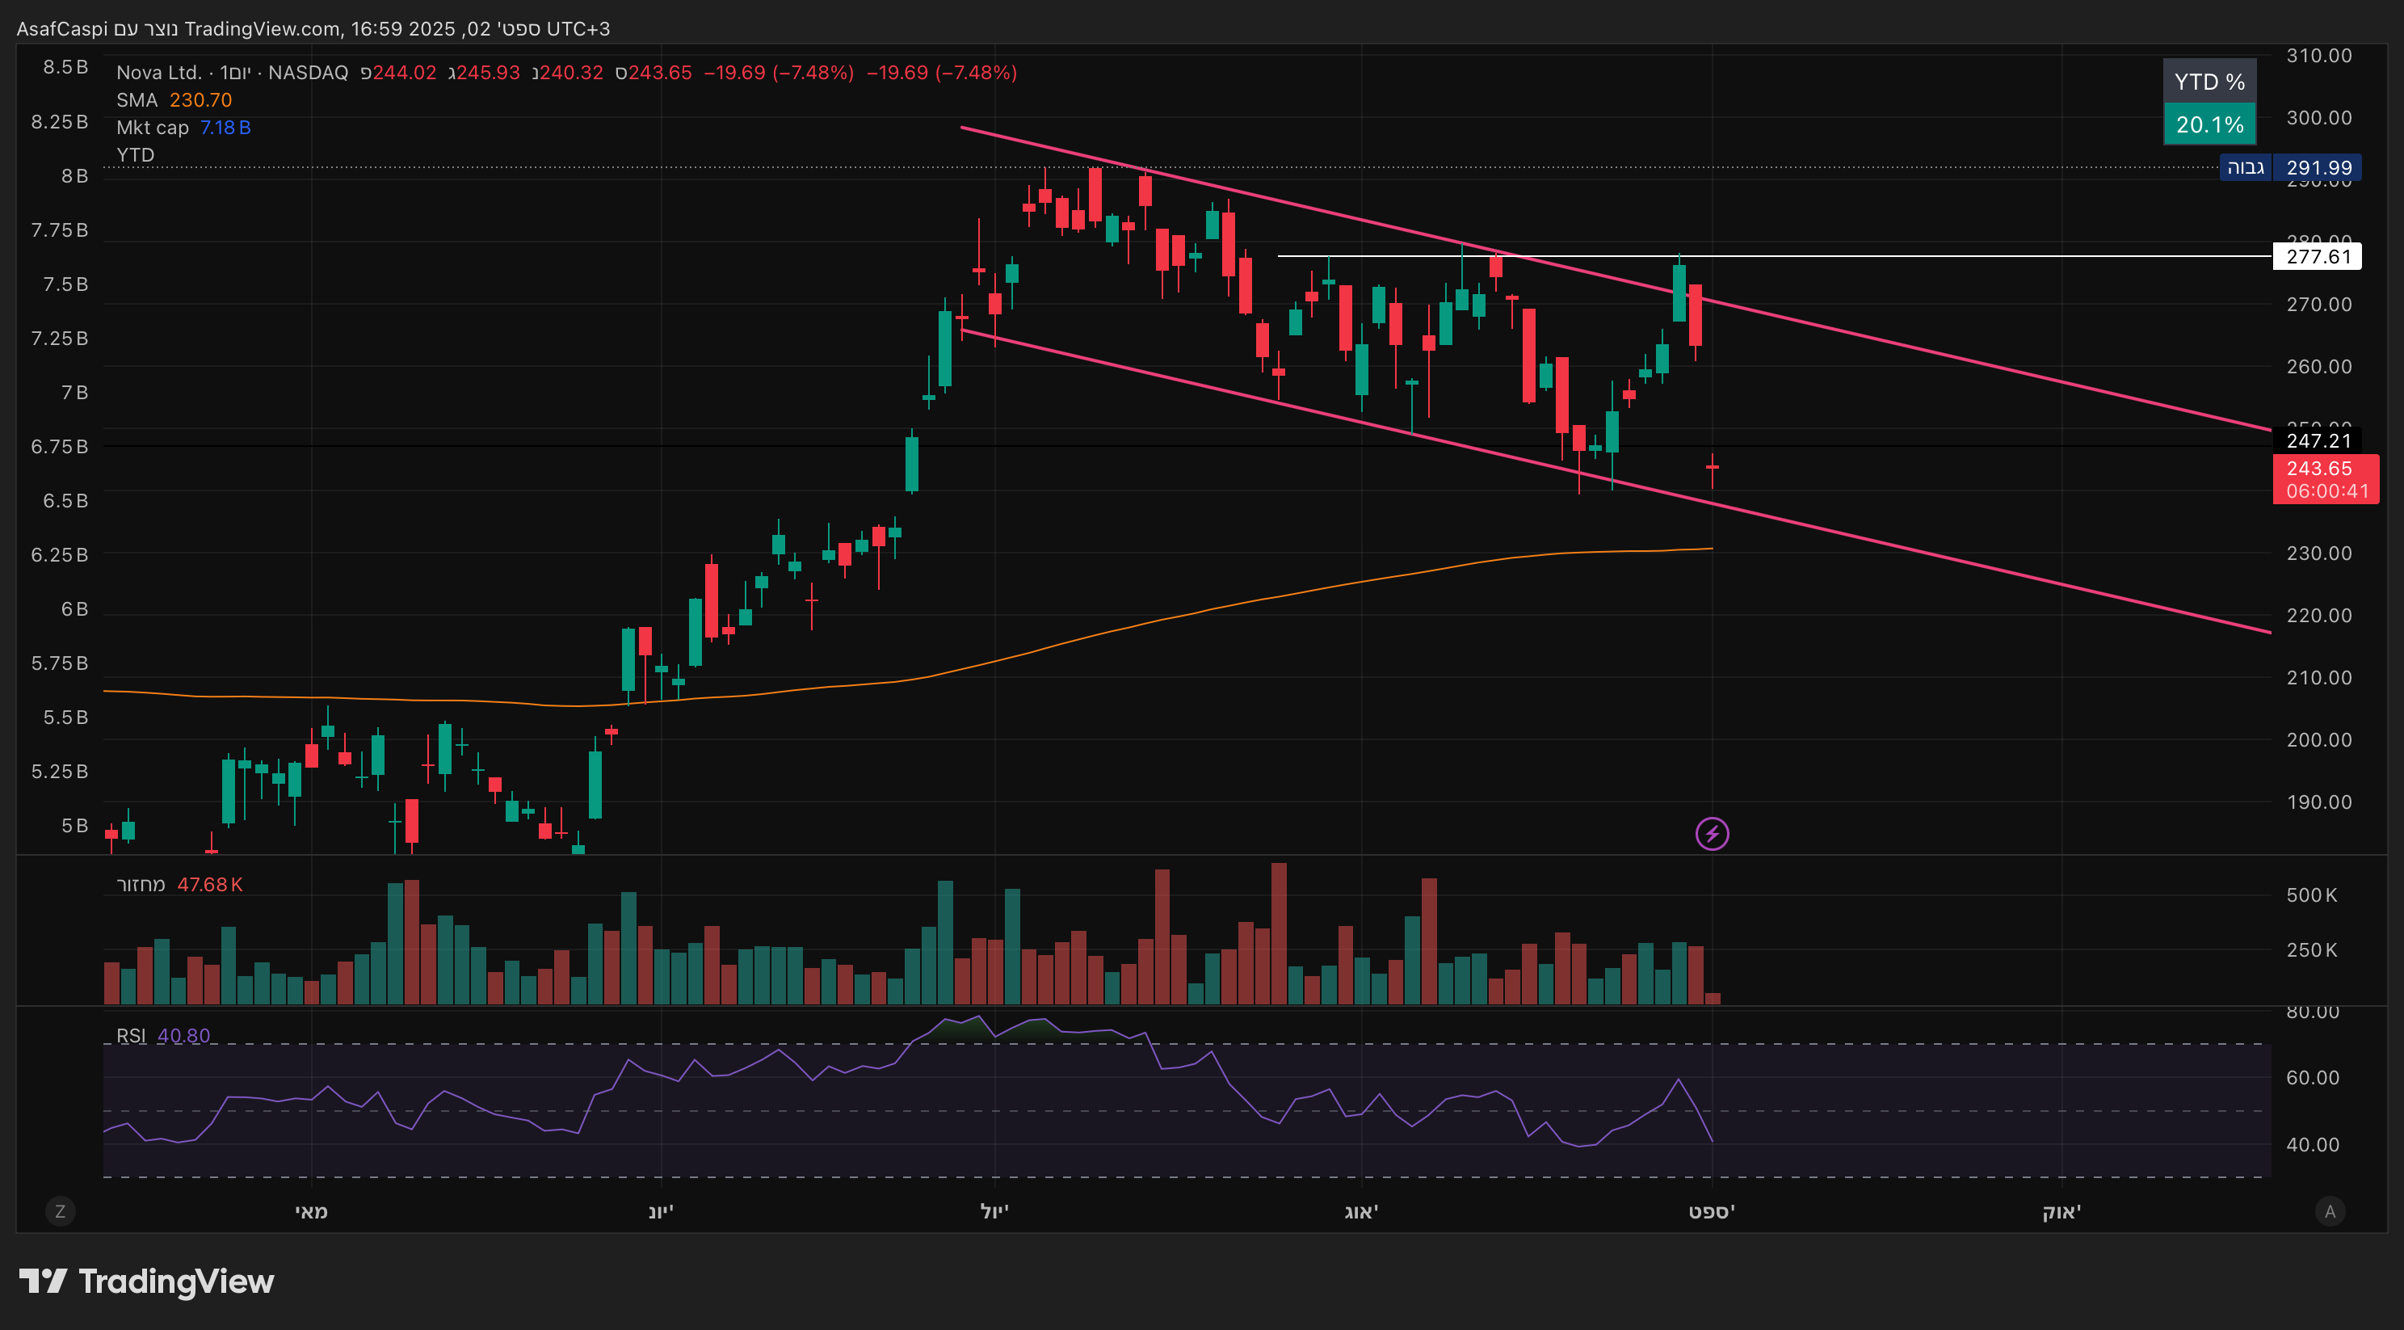This screenshot has height=1330, width=2404.
Task: Click the SMA 230.70 indicator label
Action: pyautogui.click(x=174, y=100)
